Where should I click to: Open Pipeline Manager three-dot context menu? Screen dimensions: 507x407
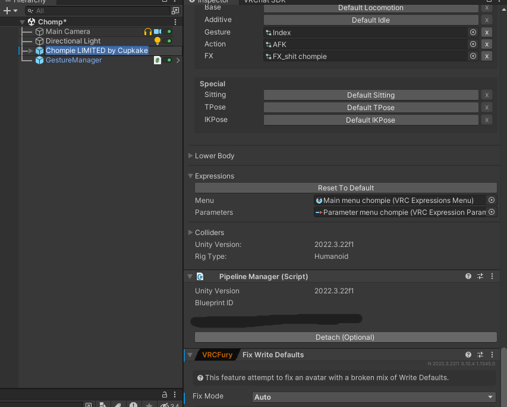click(492, 276)
